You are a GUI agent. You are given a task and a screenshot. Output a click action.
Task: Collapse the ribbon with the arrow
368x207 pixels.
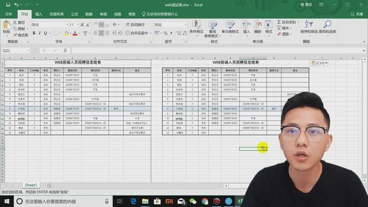364,41
